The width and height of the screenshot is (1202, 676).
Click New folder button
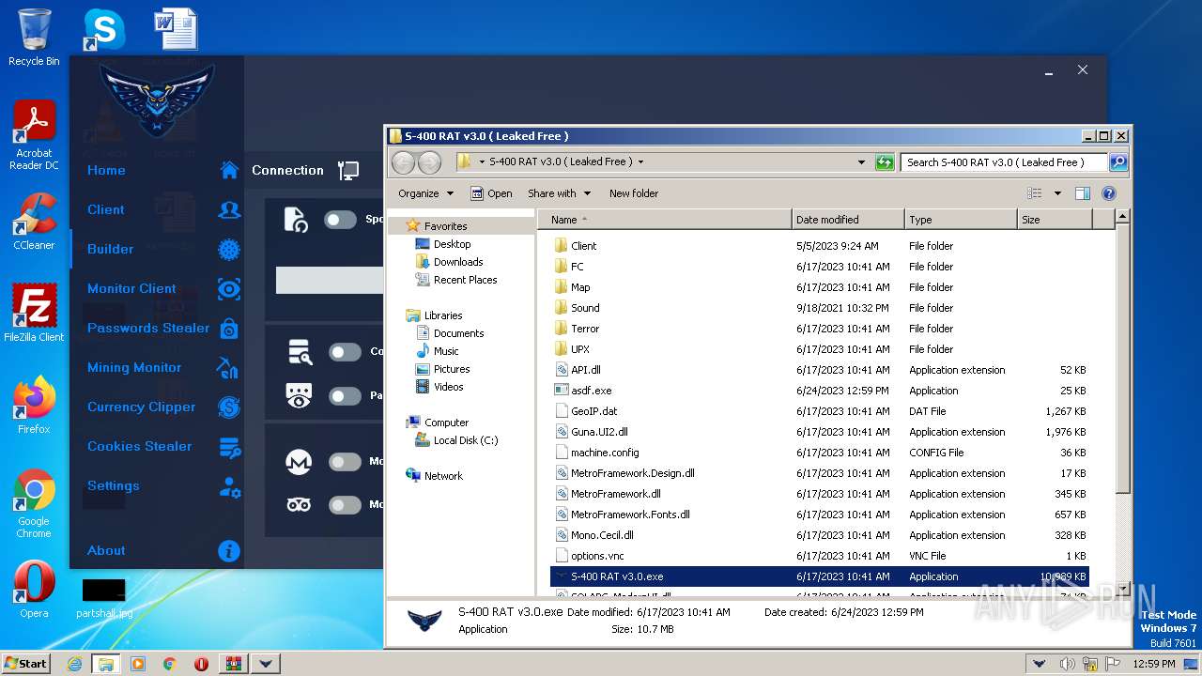(x=634, y=193)
